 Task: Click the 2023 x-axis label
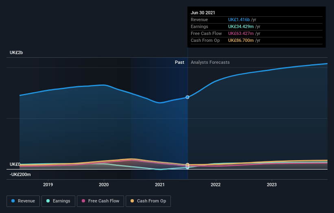click(x=272, y=185)
